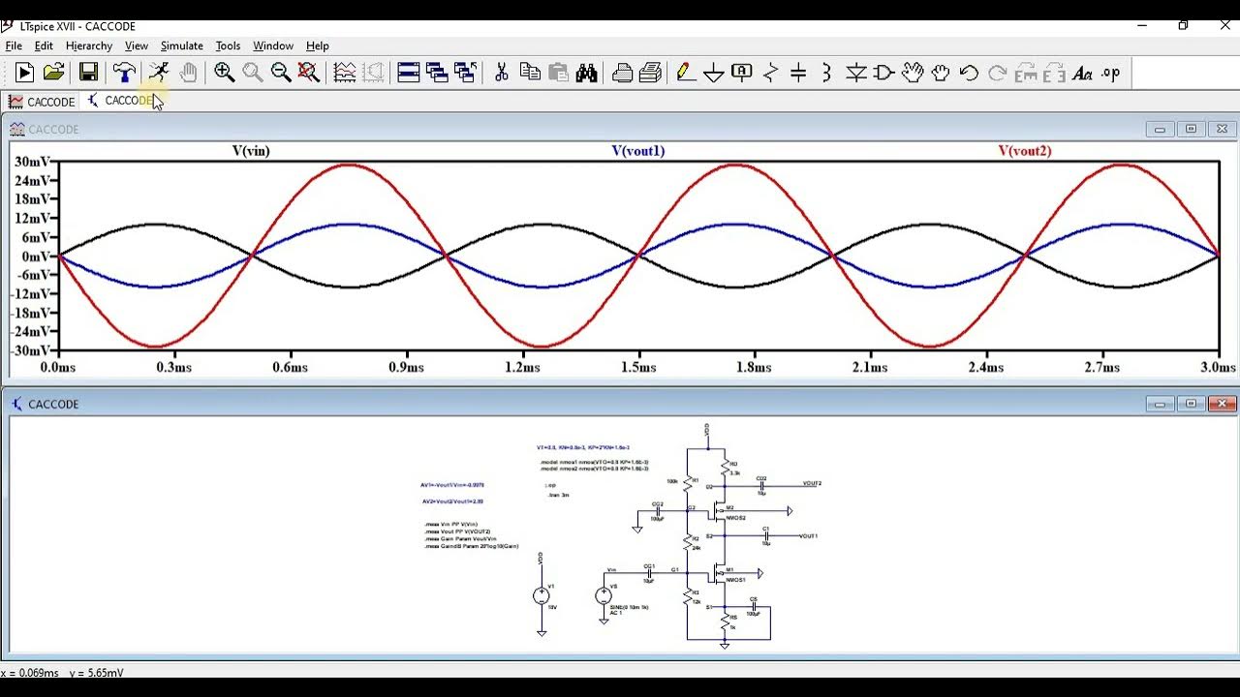The image size is (1240, 697).
Task: Click the 30mV vertical axis label
Action: click(x=33, y=162)
